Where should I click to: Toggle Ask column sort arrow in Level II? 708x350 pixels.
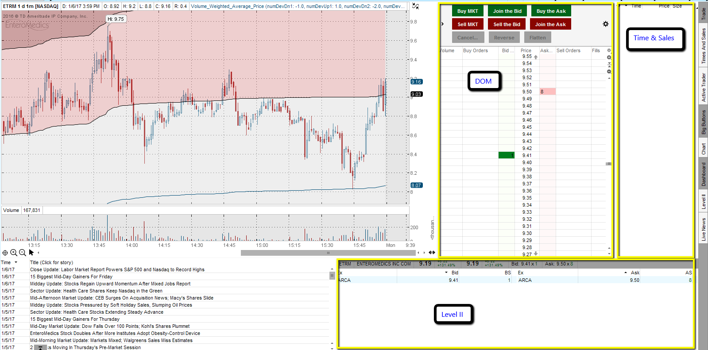[x=626, y=273]
